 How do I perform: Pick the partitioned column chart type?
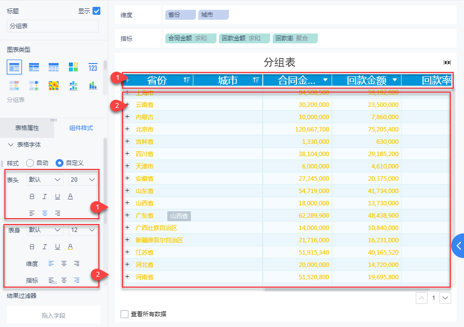point(73,86)
